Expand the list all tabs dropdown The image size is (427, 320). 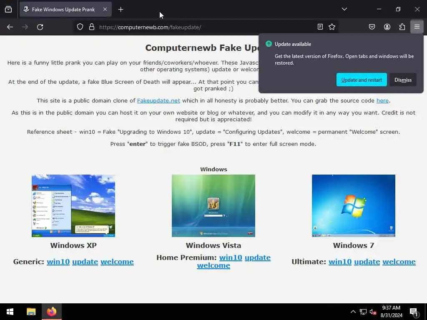(x=344, y=9)
